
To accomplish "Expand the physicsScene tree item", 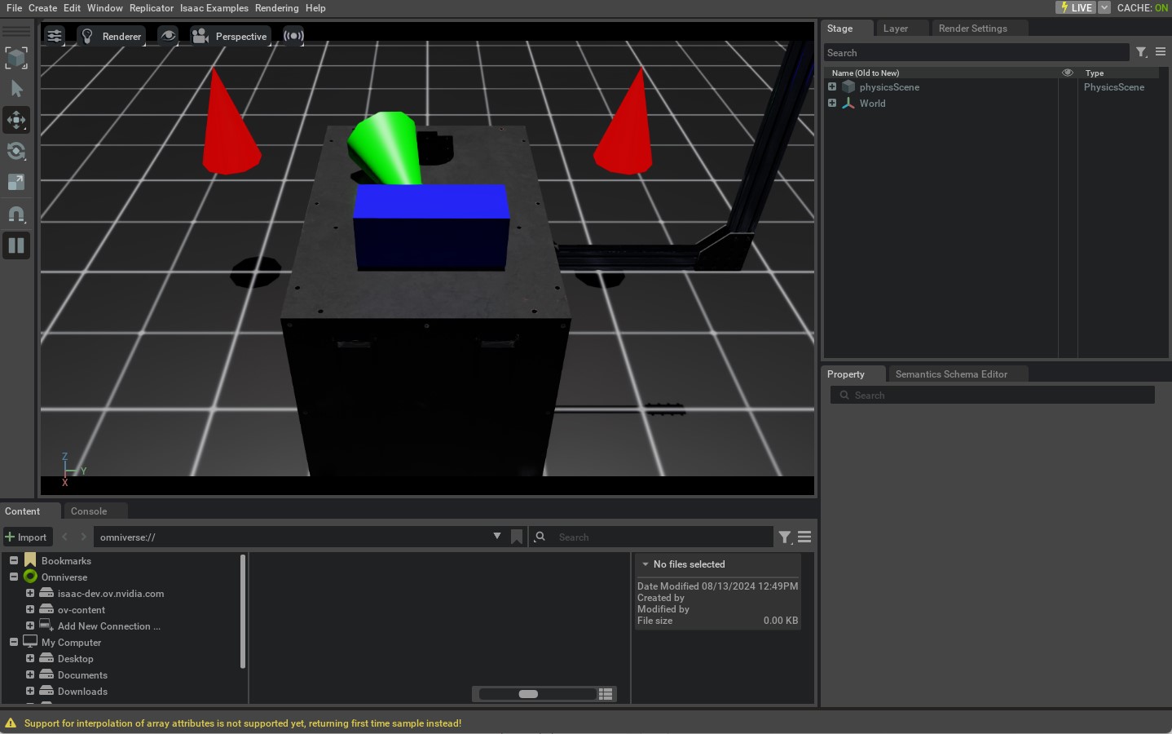I will coord(832,87).
